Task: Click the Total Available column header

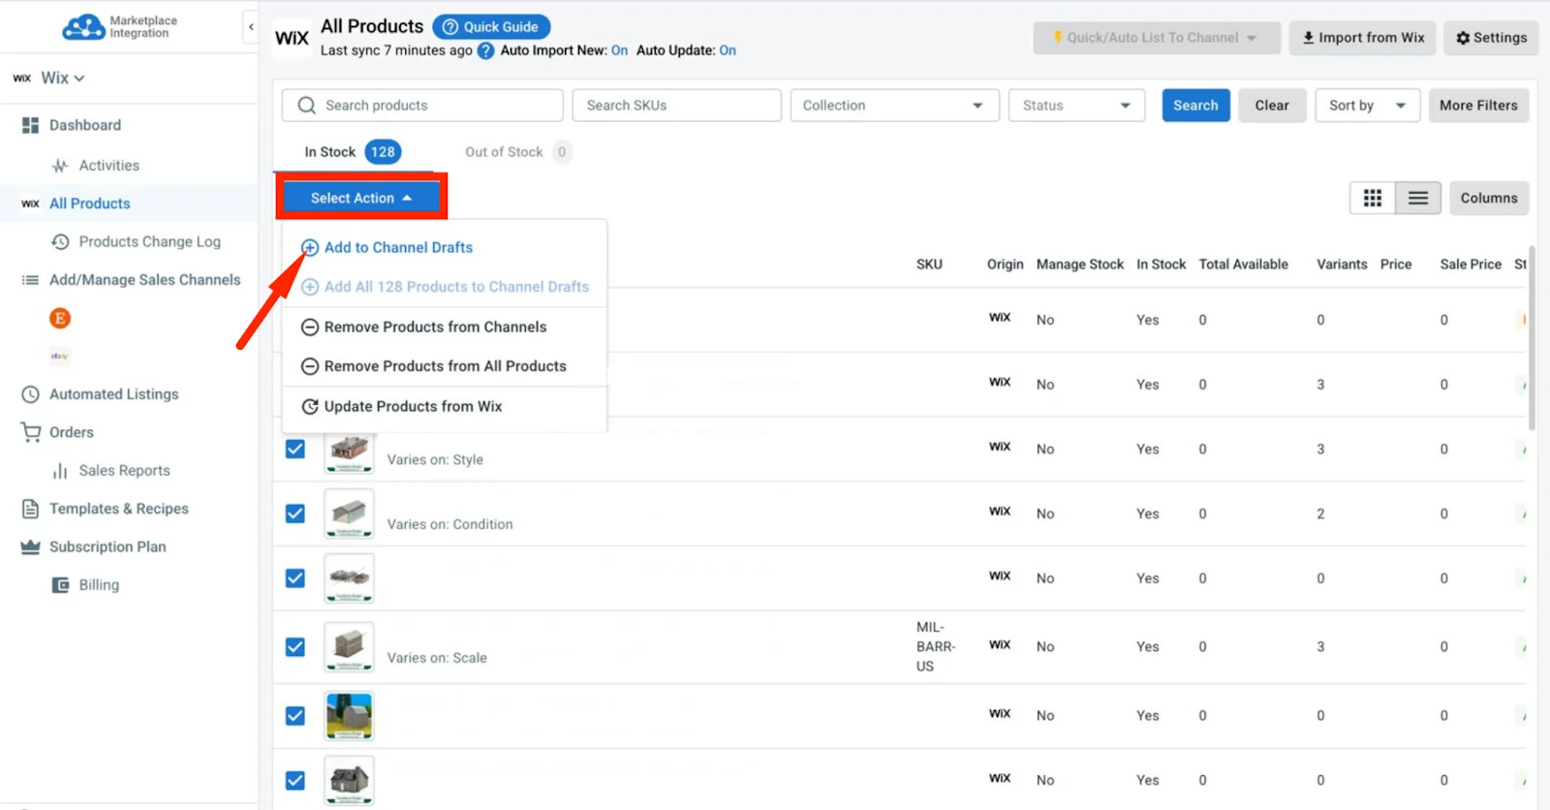Action: coord(1243,265)
